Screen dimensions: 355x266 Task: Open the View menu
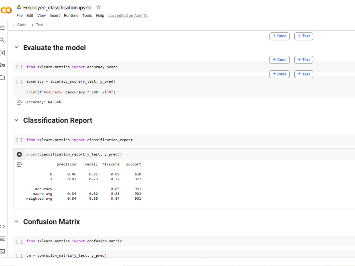click(42, 15)
